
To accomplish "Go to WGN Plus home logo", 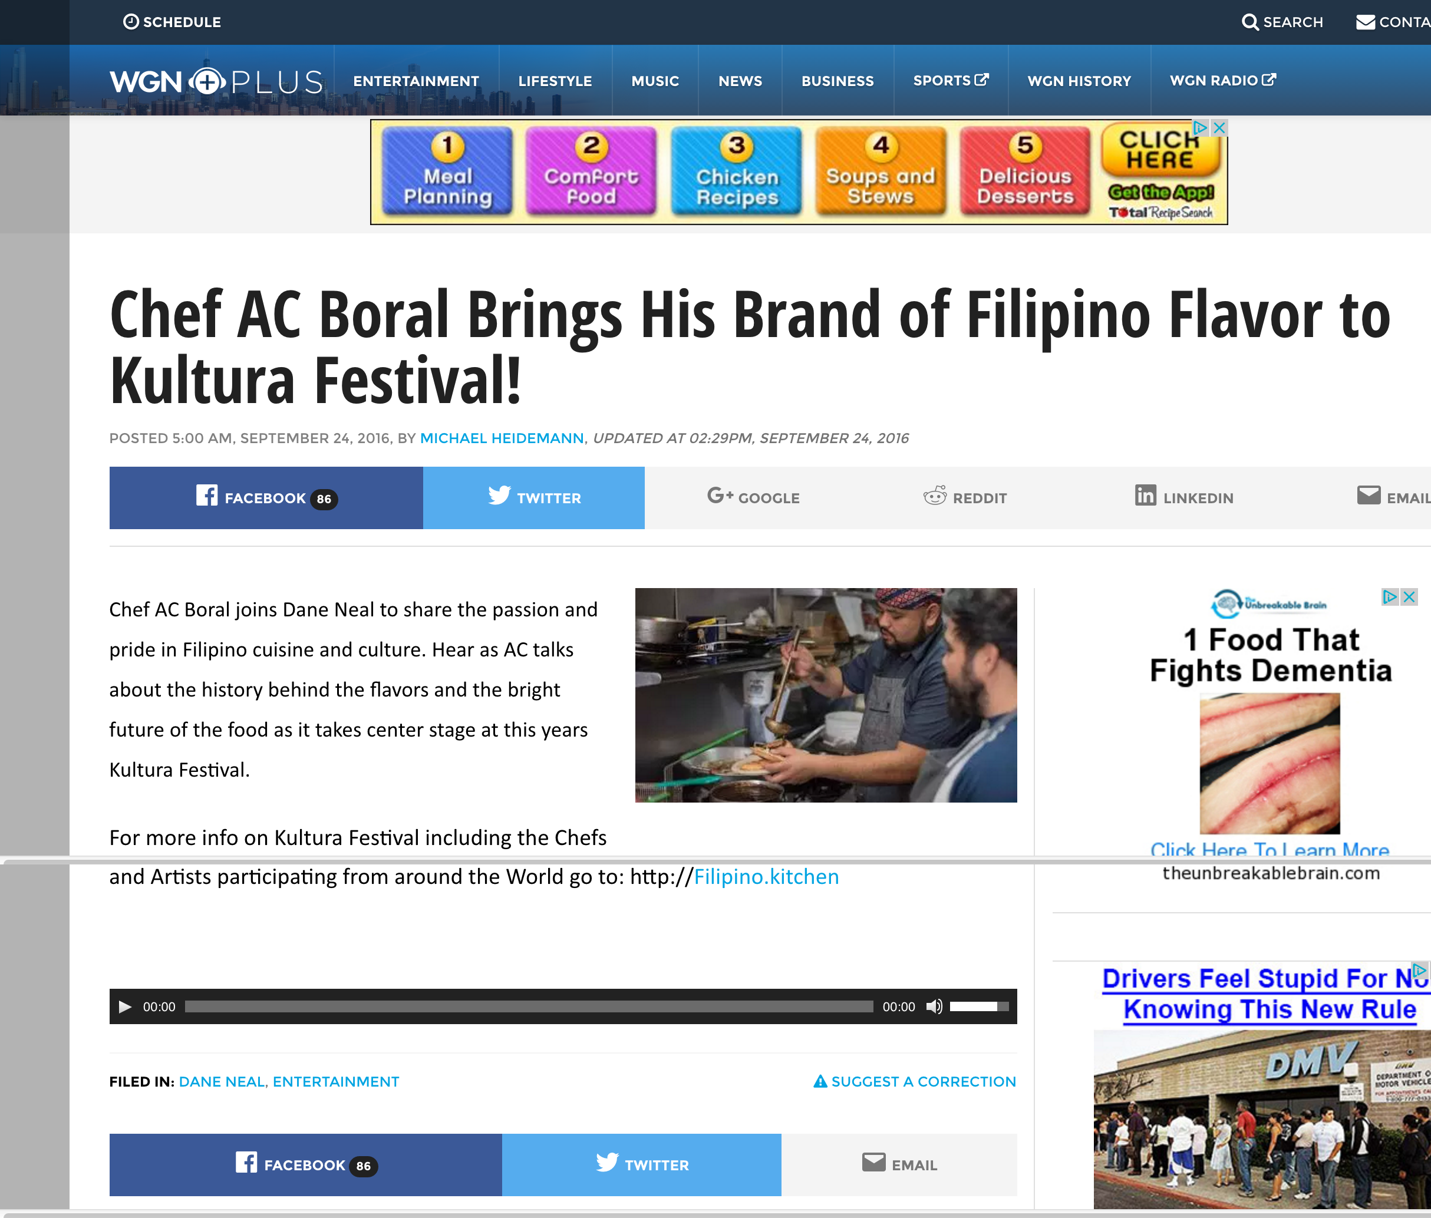I will point(216,81).
